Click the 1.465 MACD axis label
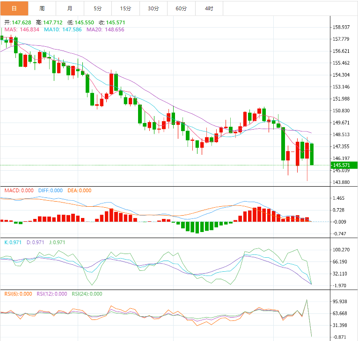 [339, 198]
